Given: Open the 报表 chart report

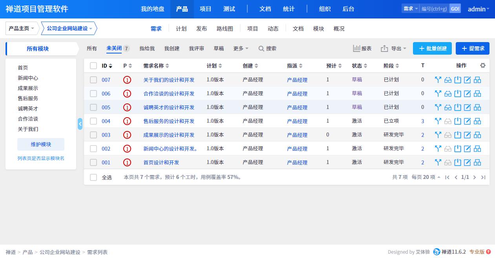Looking at the screenshot, I should 362,48.
